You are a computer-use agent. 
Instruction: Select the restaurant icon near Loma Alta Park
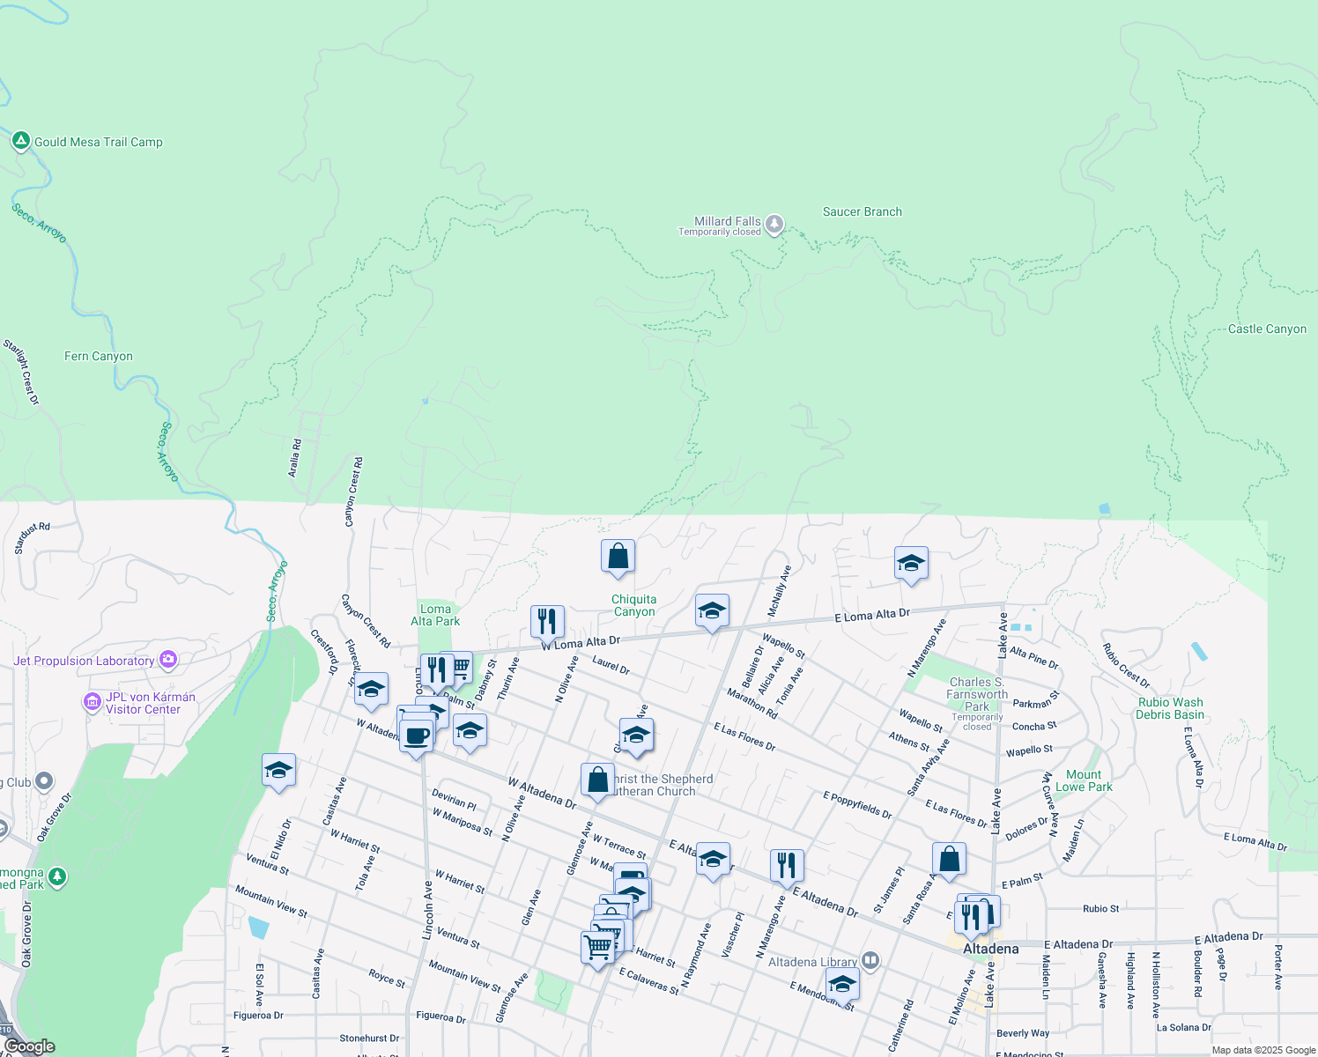click(x=546, y=619)
